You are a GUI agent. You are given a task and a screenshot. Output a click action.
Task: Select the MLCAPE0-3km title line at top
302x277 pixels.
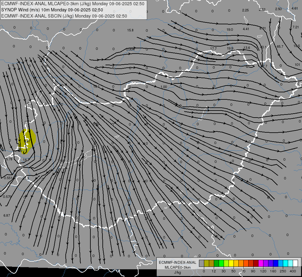72,4
